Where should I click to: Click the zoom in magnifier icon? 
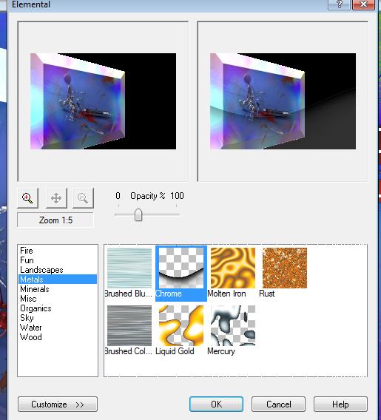pyautogui.click(x=27, y=198)
